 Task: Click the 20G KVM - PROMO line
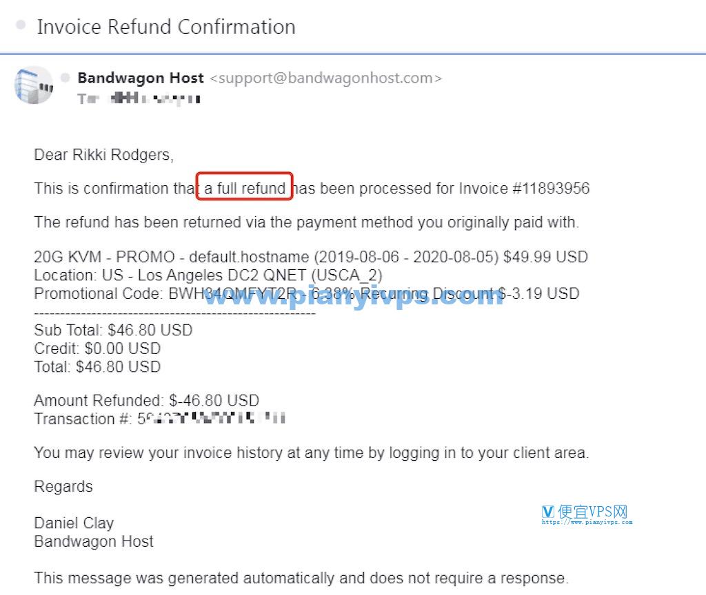click(311, 257)
